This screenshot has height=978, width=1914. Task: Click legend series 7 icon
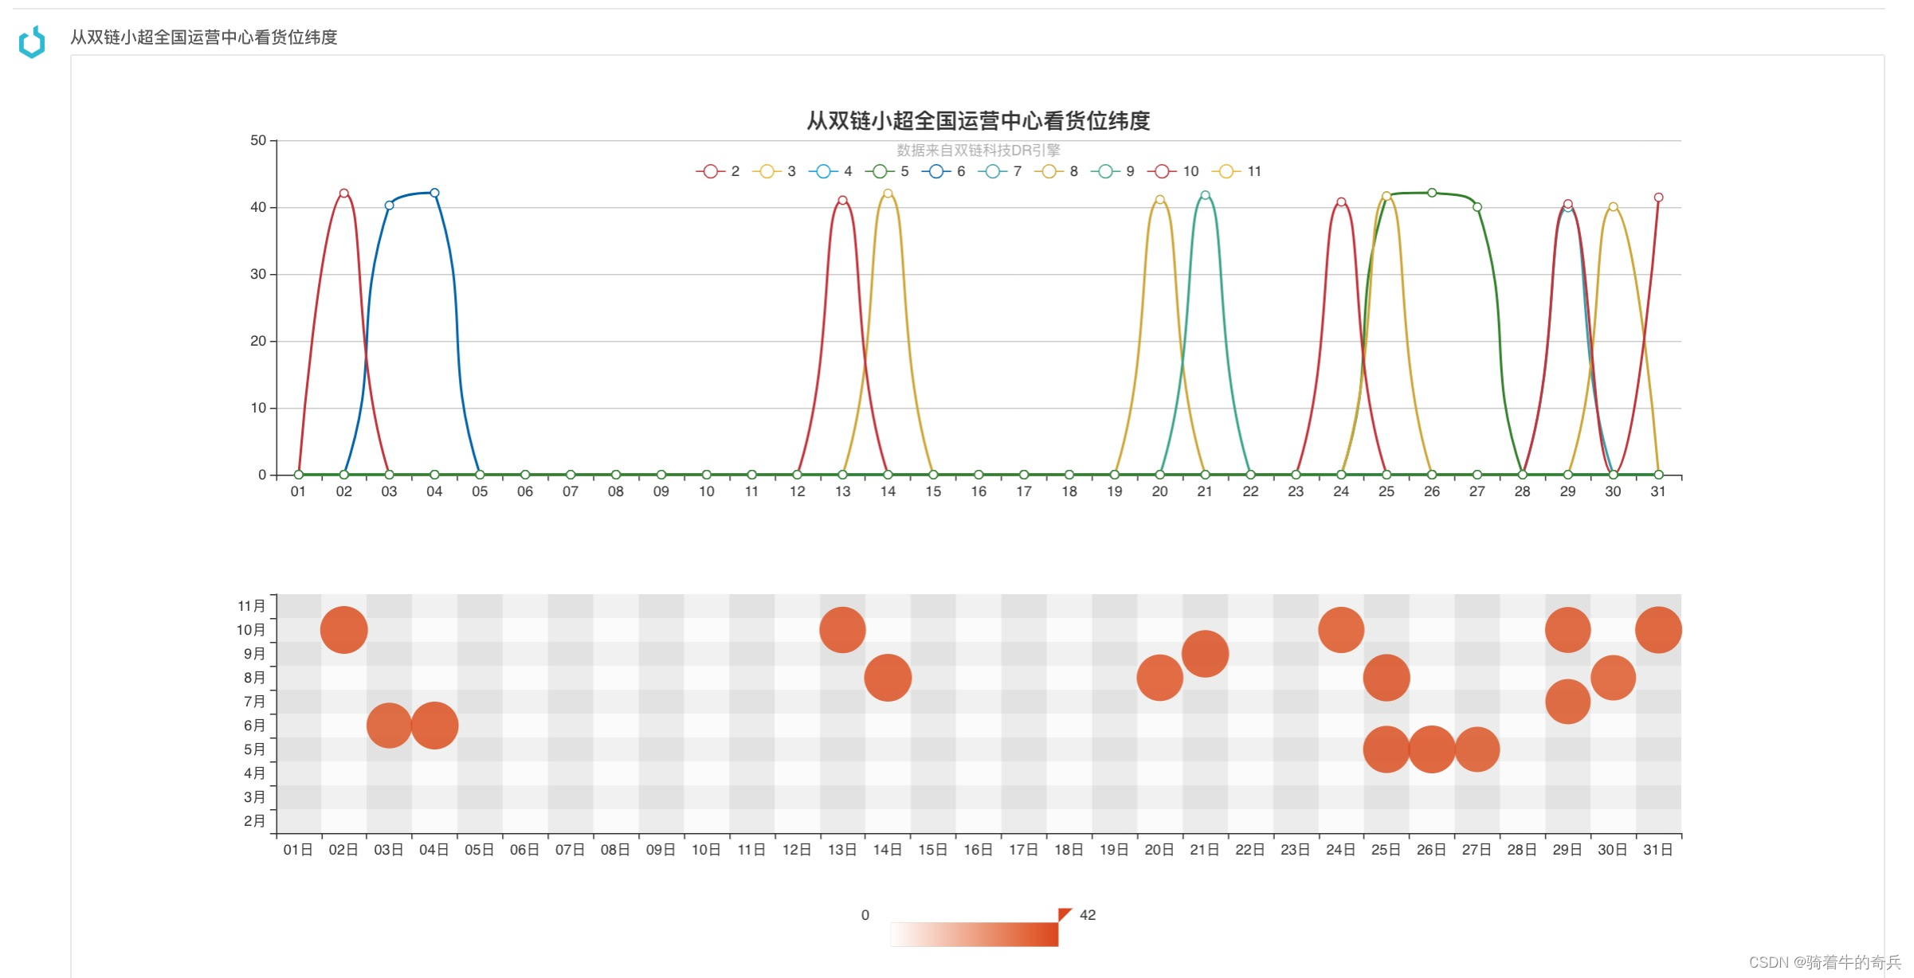(x=992, y=171)
